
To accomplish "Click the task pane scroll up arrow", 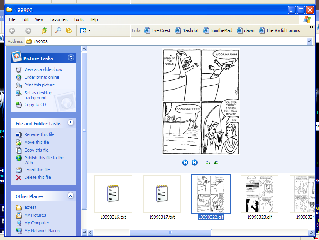I will [84, 49].
